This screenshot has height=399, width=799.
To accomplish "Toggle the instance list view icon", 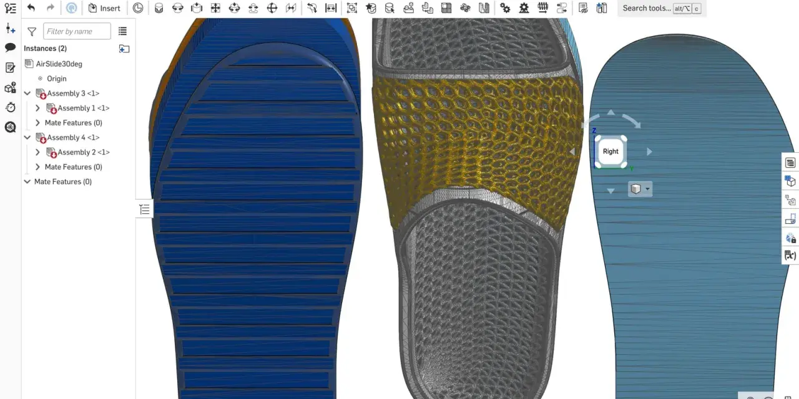I will pos(122,31).
